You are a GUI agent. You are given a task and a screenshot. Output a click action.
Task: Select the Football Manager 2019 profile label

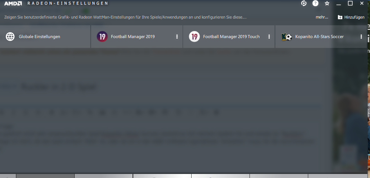(x=133, y=37)
